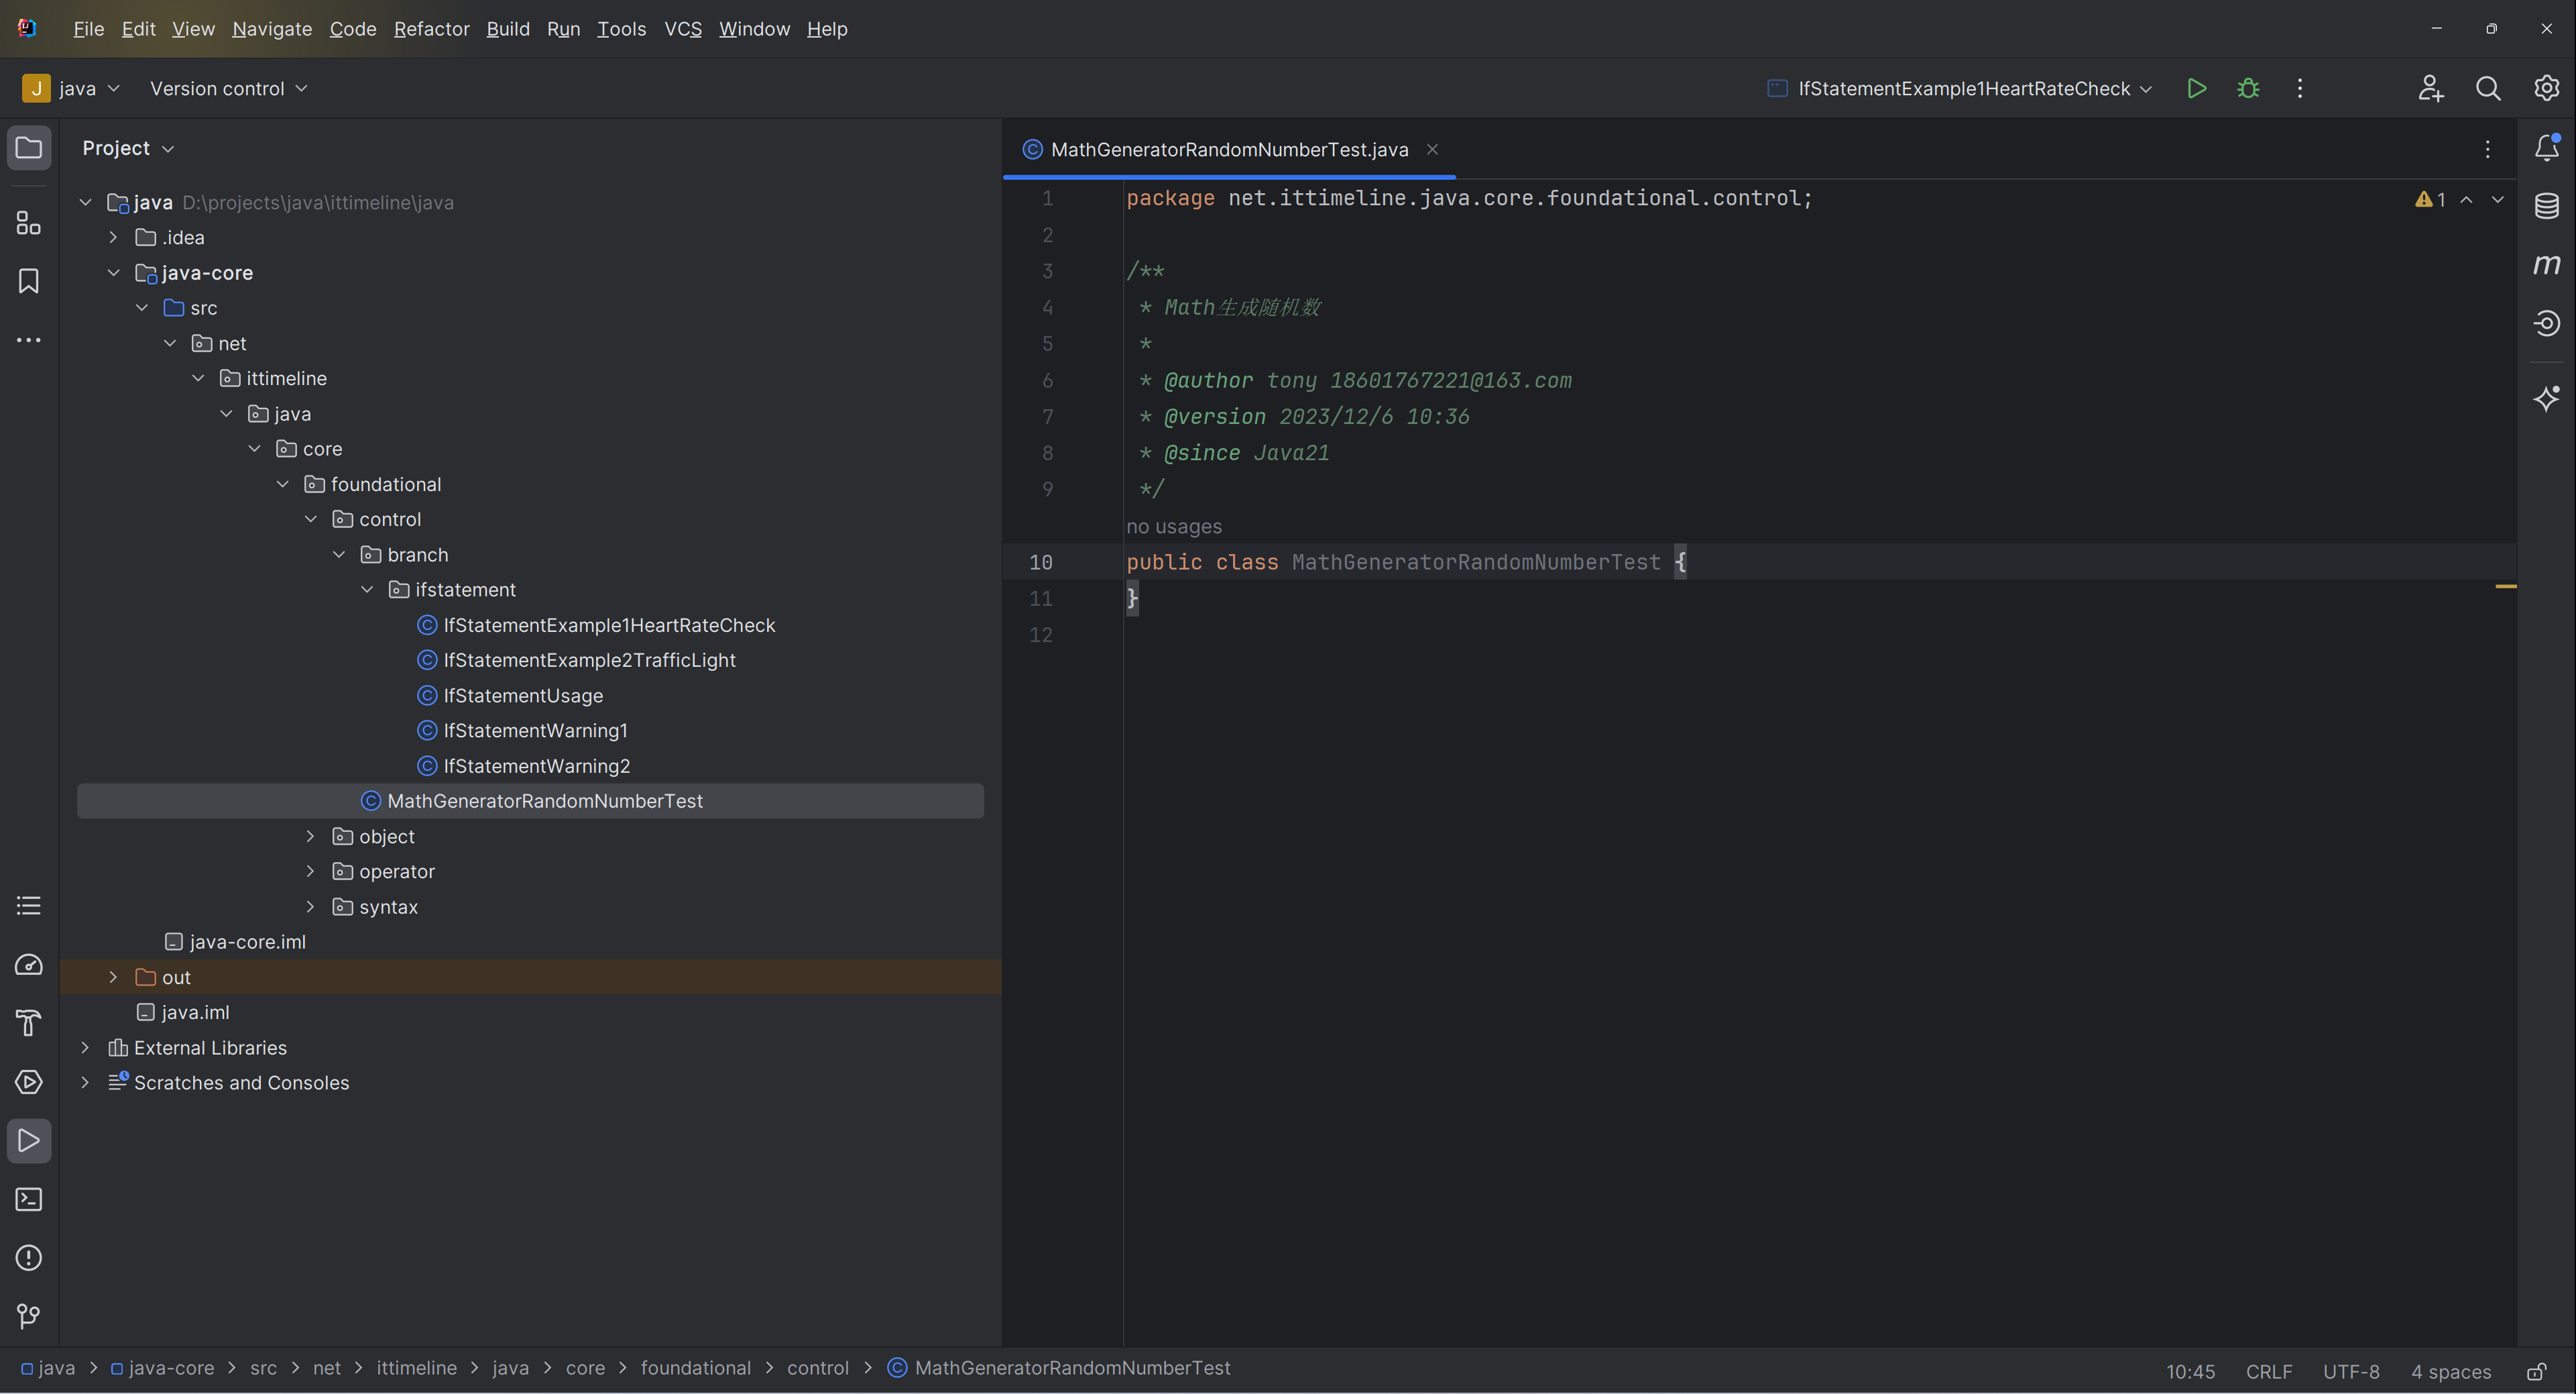Collapse the ifstatement package
The width and height of the screenshot is (2576, 1394).
[x=367, y=590]
